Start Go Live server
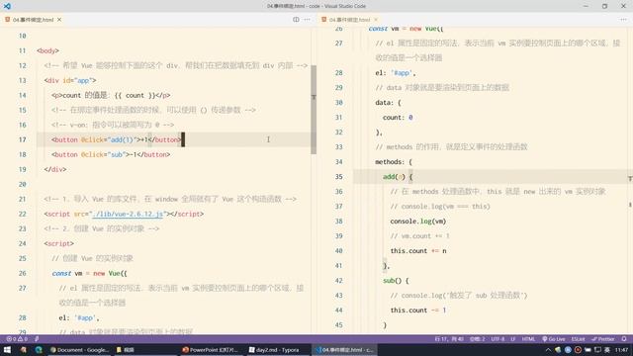Screen dimensions: 633x356 point(554,339)
